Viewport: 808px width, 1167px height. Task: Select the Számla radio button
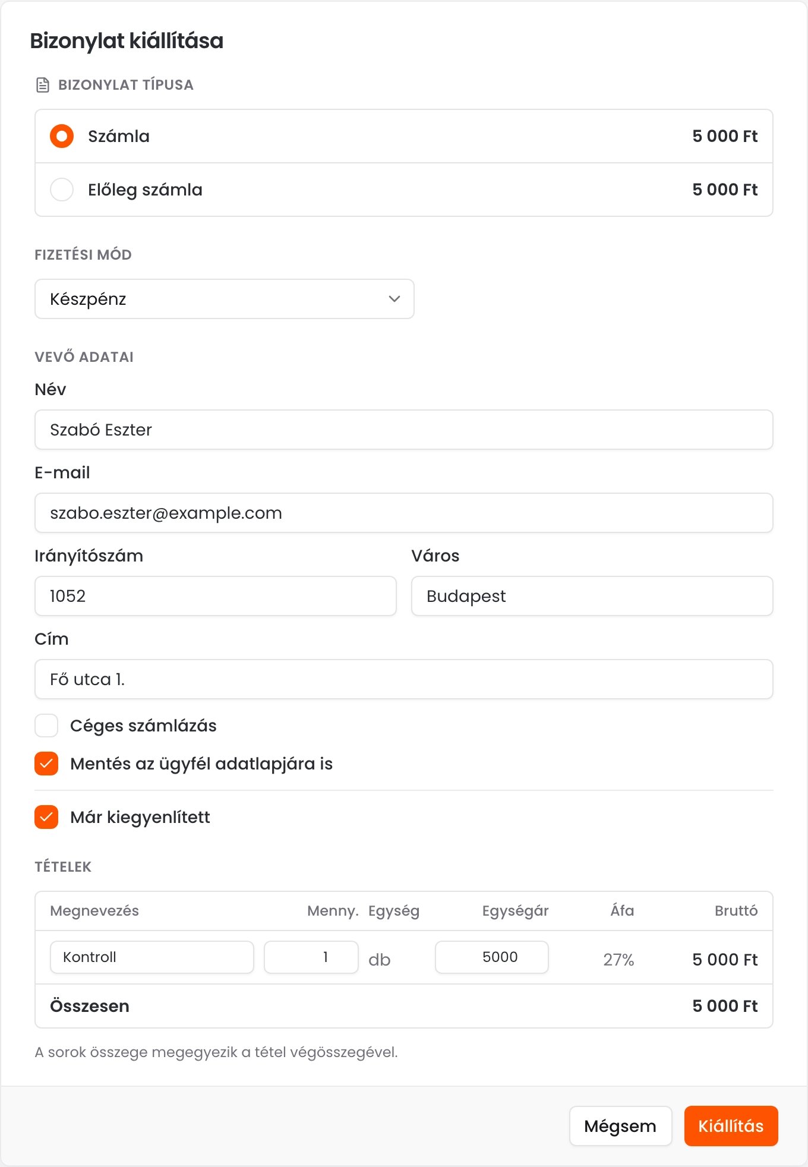(62, 136)
